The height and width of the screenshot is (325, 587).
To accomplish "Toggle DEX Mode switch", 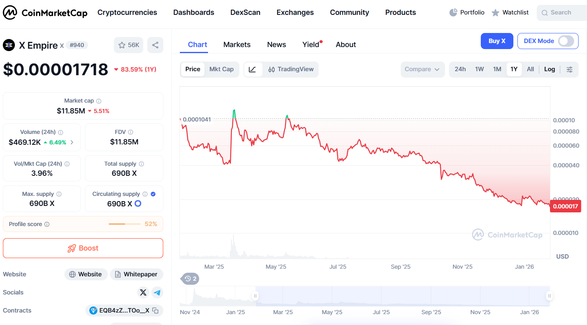I will [x=566, y=41].
